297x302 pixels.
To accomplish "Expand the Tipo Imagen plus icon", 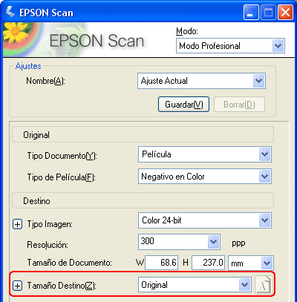I will tap(17, 224).
